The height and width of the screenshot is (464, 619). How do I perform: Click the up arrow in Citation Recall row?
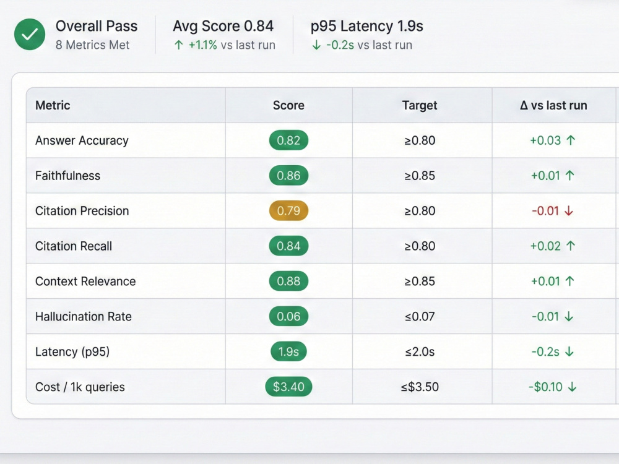[x=571, y=246]
